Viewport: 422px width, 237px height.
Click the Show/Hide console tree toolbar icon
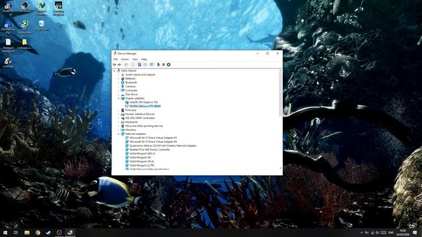[x=126, y=65]
